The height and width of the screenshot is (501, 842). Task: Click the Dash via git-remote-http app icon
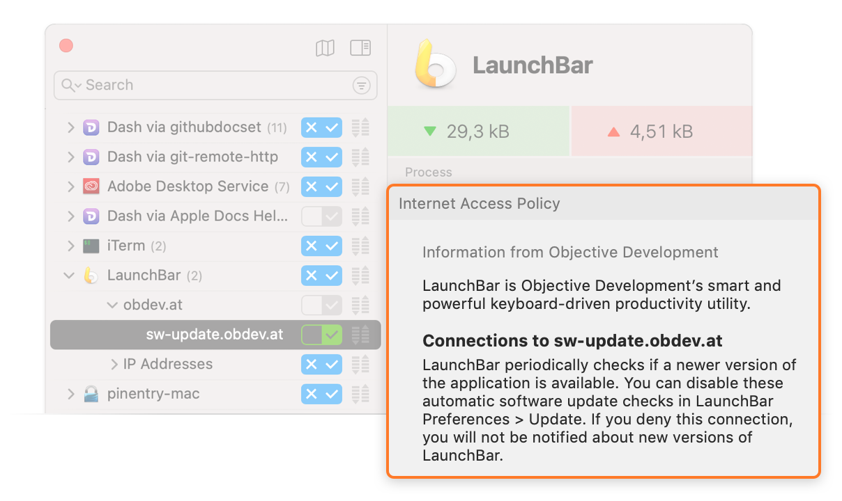tap(91, 157)
